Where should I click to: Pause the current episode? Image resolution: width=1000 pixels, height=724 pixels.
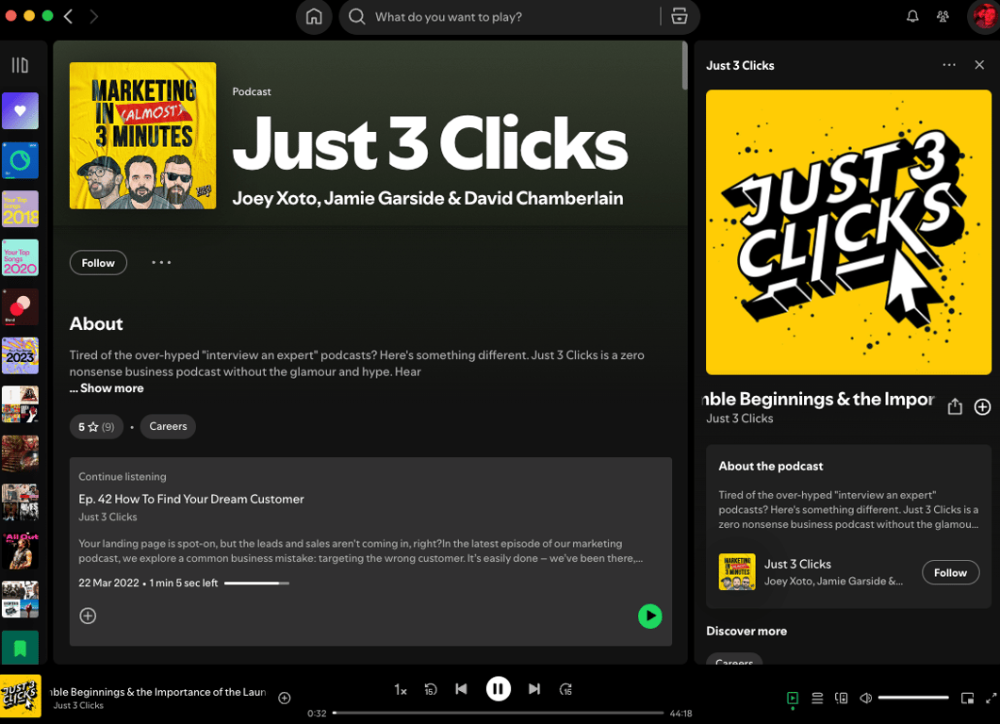point(498,689)
